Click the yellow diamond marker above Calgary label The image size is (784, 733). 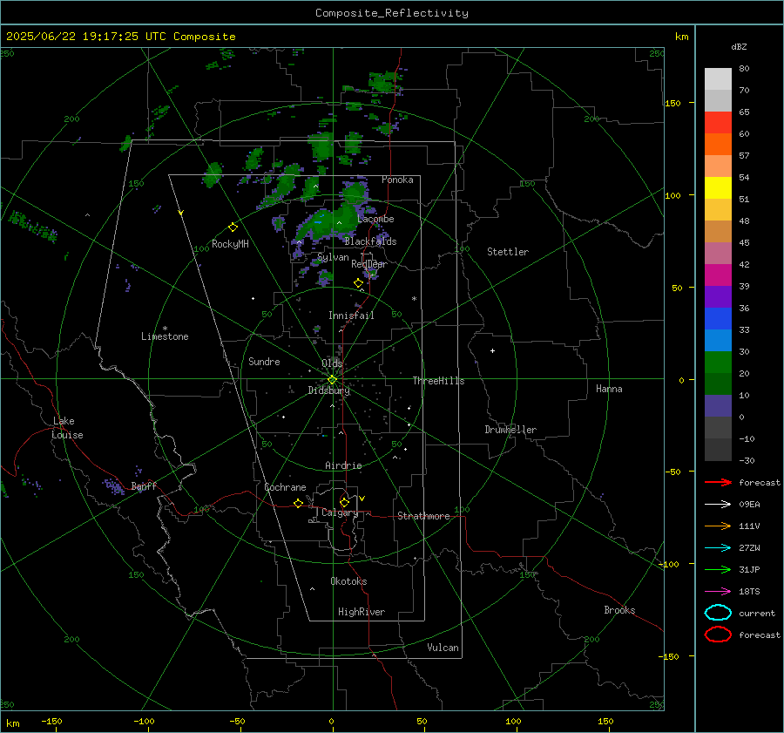click(x=344, y=502)
